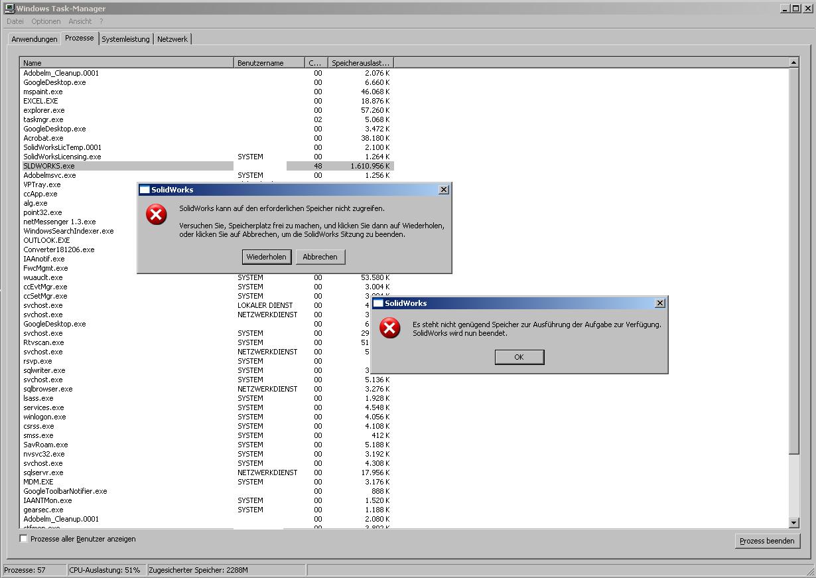Open the ? help menu
Screen dimensions: 816x578
(x=102, y=21)
